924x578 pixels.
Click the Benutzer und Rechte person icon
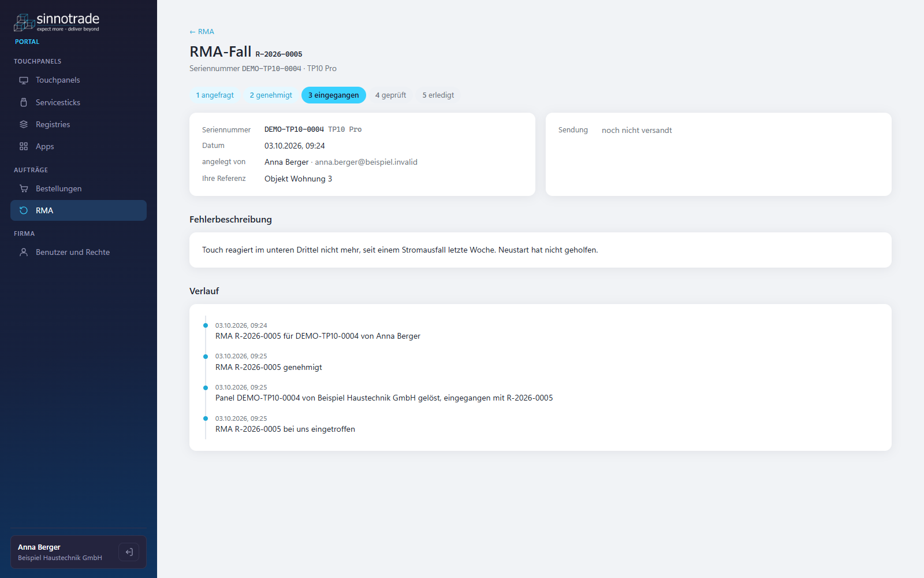24,252
